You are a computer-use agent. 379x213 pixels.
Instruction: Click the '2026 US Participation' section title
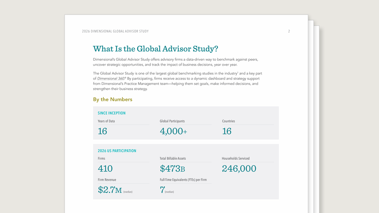pyautogui.click(x=117, y=151)
